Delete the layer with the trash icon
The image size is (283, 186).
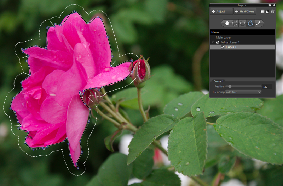[x=272, y=12]
